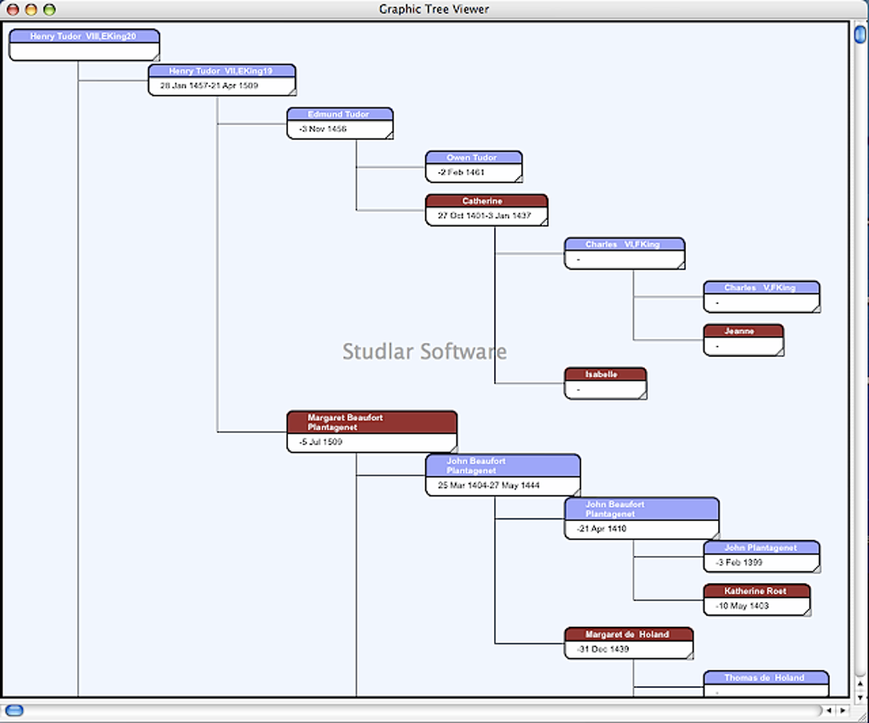Viewport: 869px width, 723px height.
Task: Click the date text "-3 Nov 1456"
Action: (323, 129)
